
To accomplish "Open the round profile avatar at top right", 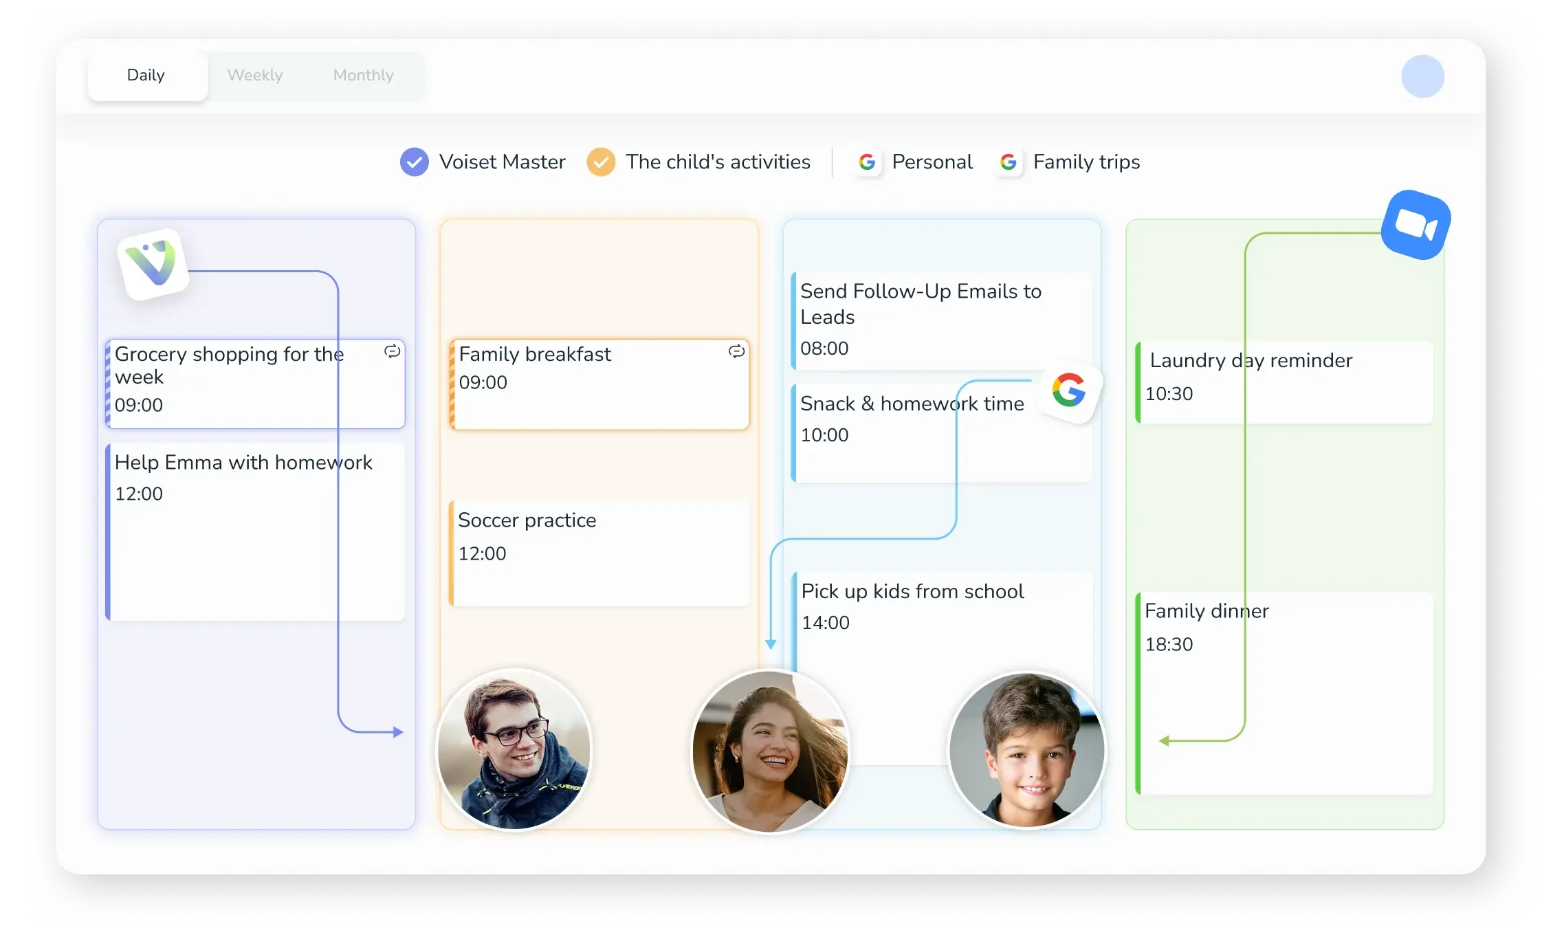I will [x=1422, y=76].
